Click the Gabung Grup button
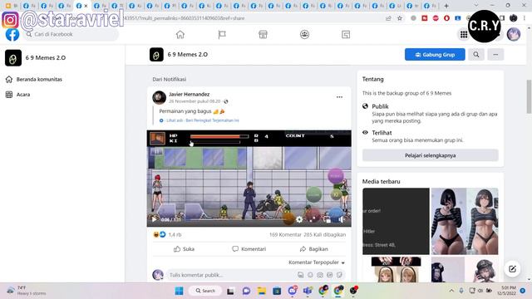 tap(435, 55)
